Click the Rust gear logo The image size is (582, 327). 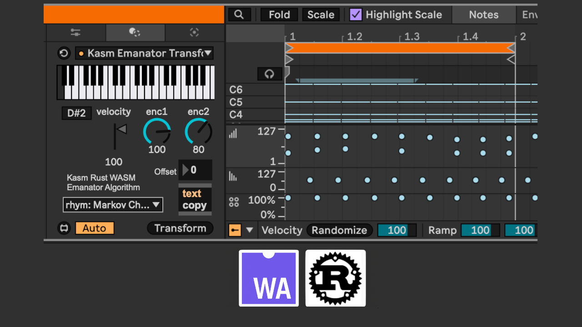click(x=336, y=278)
